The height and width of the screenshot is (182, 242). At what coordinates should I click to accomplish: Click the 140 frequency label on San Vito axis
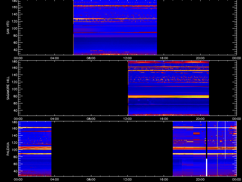(x=15, y=14)
